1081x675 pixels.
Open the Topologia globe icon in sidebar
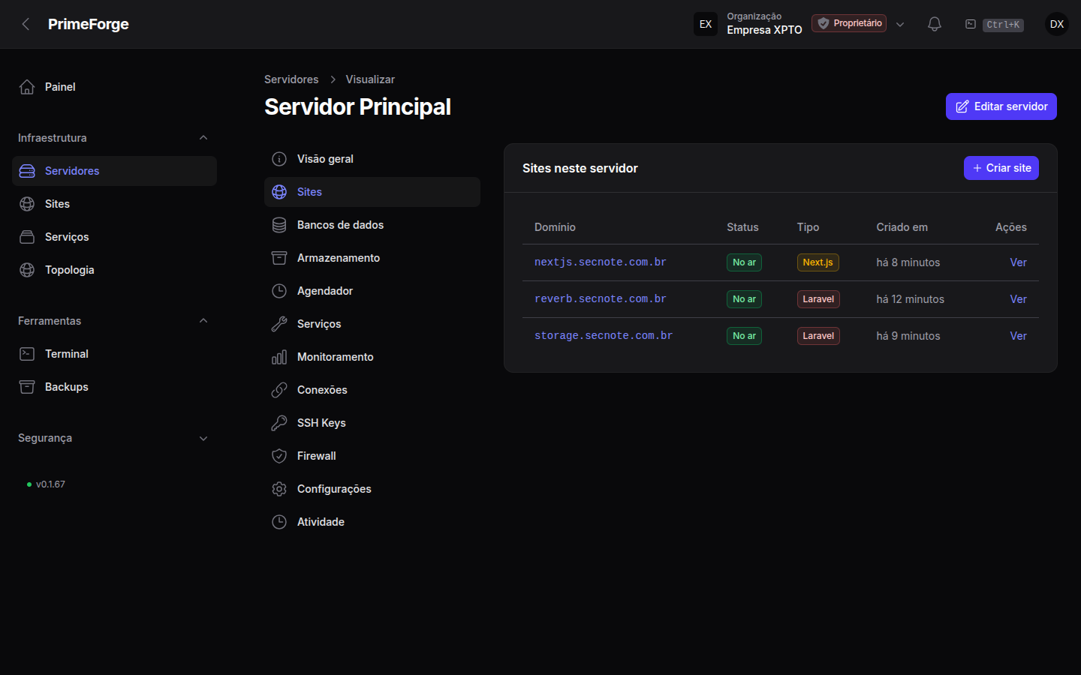(x=27, y=270)
